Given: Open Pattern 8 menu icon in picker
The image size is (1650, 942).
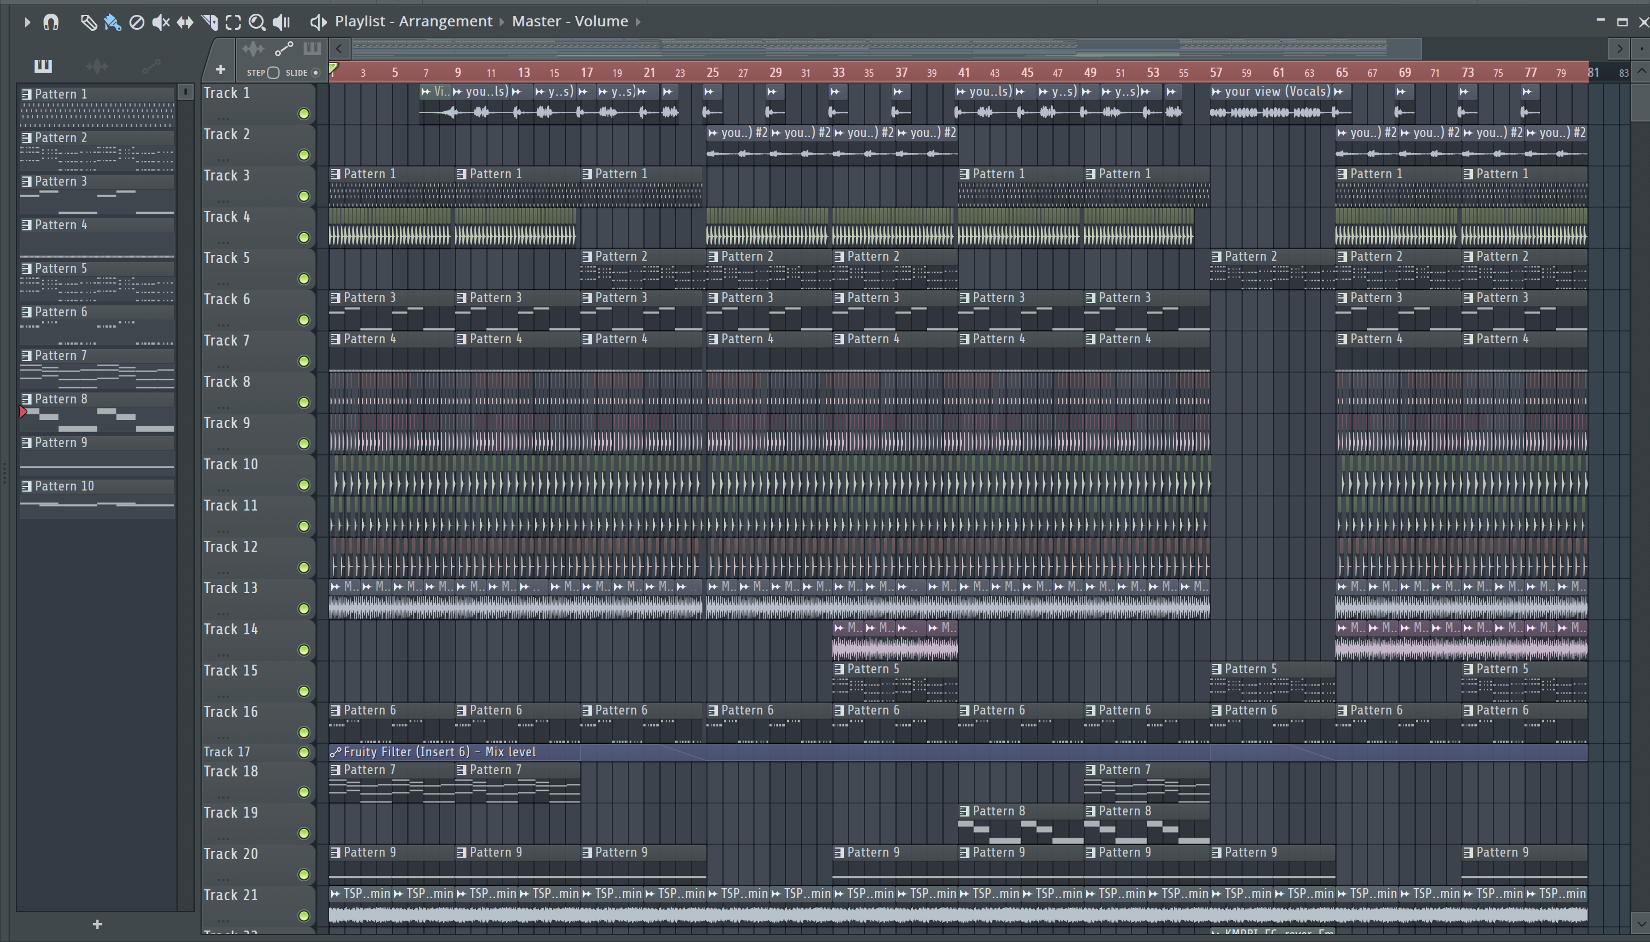Looking at the screenshot, I should click(26, 399).
